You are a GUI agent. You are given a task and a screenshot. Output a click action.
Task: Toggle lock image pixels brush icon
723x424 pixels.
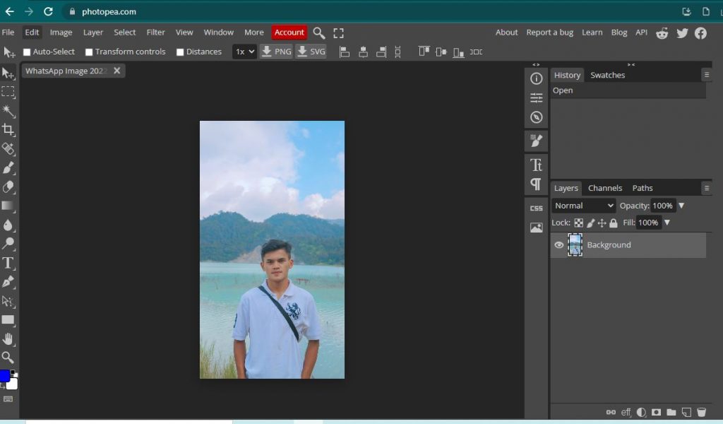[x=591, y=223]
